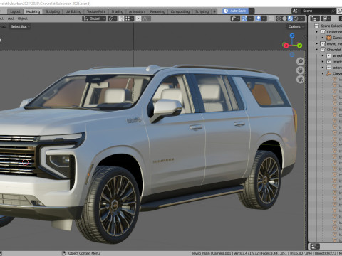Switch to material preview shading
The width and height of the screenshot is (342, 256).
pyautogui.click(x=290, y=18)
